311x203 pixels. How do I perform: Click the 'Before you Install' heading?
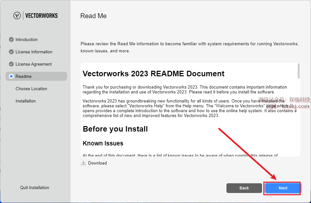(115, 129)
